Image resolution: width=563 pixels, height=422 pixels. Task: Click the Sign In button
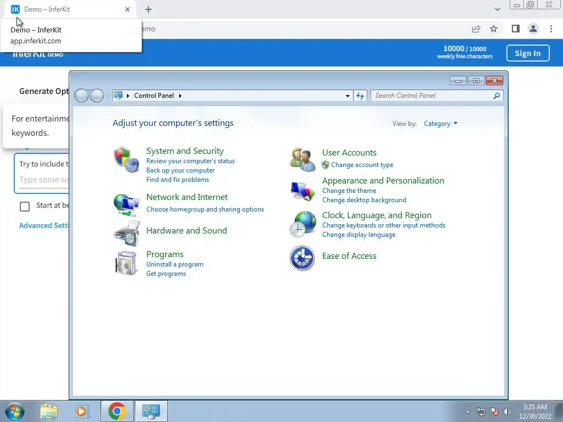pyautogui.click(x=528, y=53)
